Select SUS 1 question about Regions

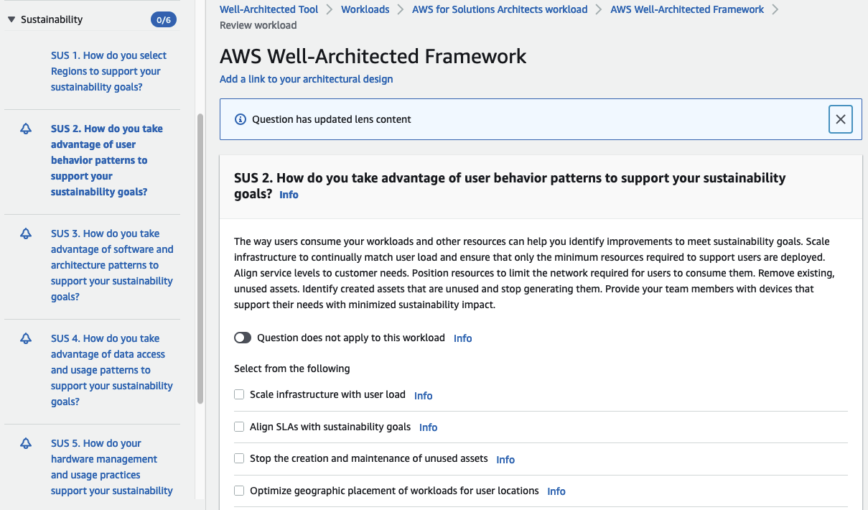click(x=108, y=71)
